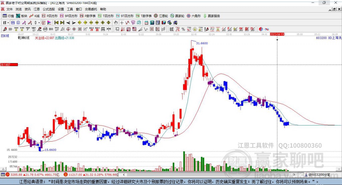This screenshot has height=185, width=342.
Task: Select the n² time cycle tool
Action: pos(57,29)
